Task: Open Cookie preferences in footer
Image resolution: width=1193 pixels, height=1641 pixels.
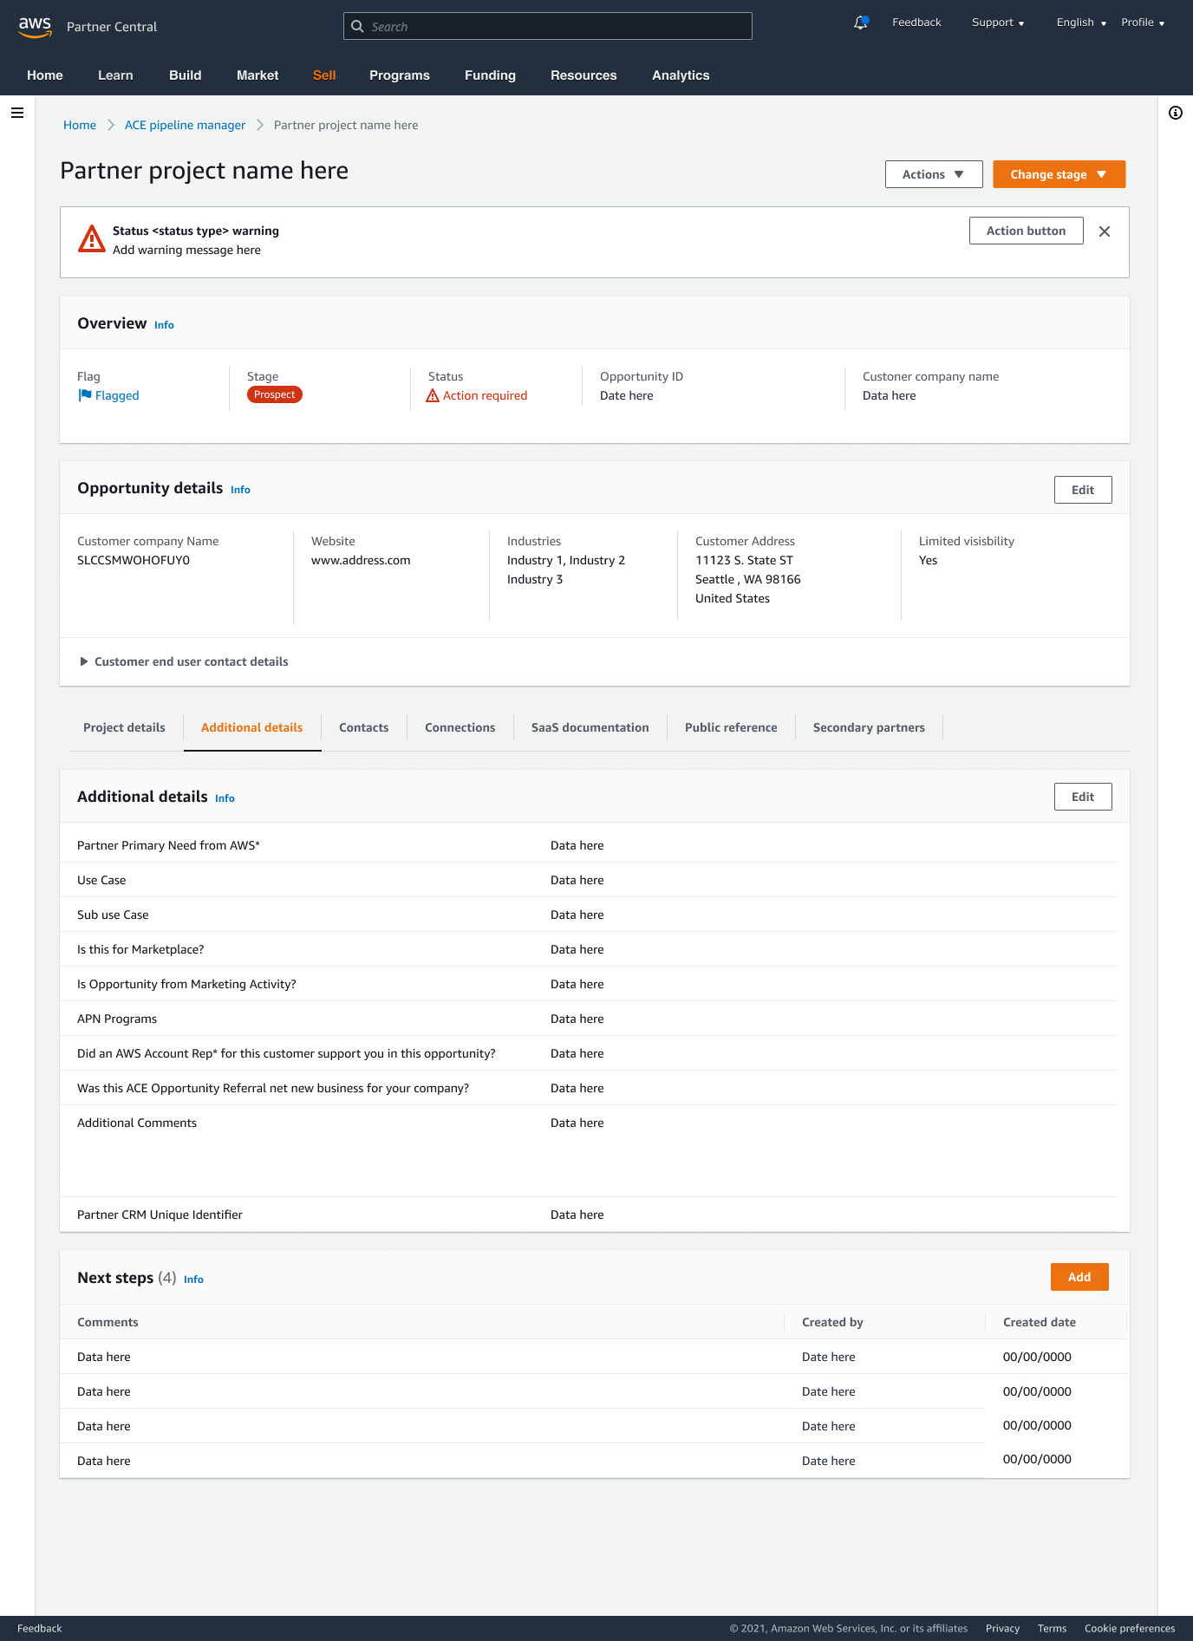Action: (1130, 1628)
